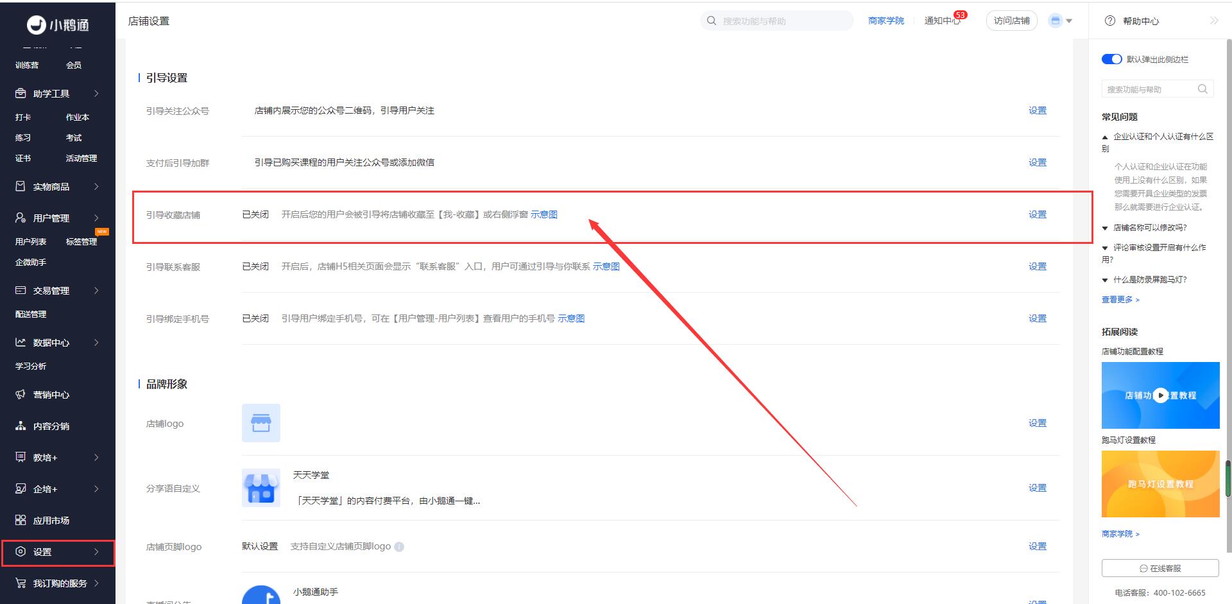Open the account avatar dropdown
Image resolution: width=1232 pixels, height=604 pixels.
click(x=1060, y=21)
